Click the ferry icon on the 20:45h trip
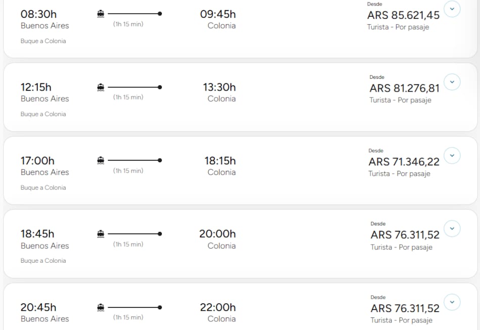Screen dimensions: 480x330 tap(101, 307)
